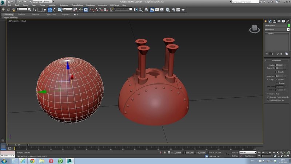The height and width of the screenshot is (164, 291).
Task: Toggle Auto Key mode
Action: (235, 152)
